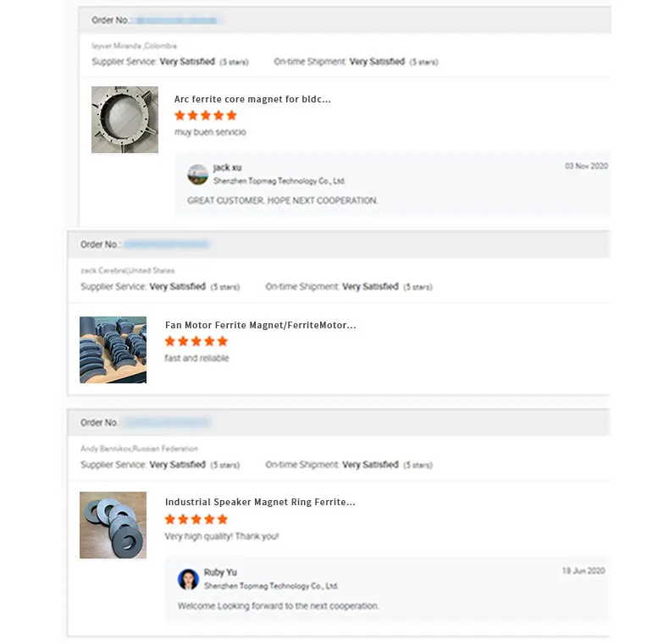Click star rating under Fan Motor Ferrite Magnet

pyautogui.click(x=196, y=341)
